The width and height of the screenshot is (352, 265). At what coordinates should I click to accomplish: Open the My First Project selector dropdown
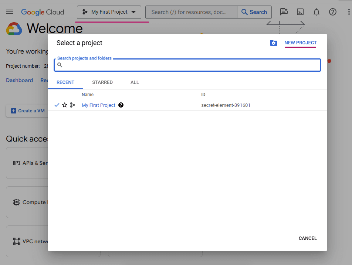point(109,12)
